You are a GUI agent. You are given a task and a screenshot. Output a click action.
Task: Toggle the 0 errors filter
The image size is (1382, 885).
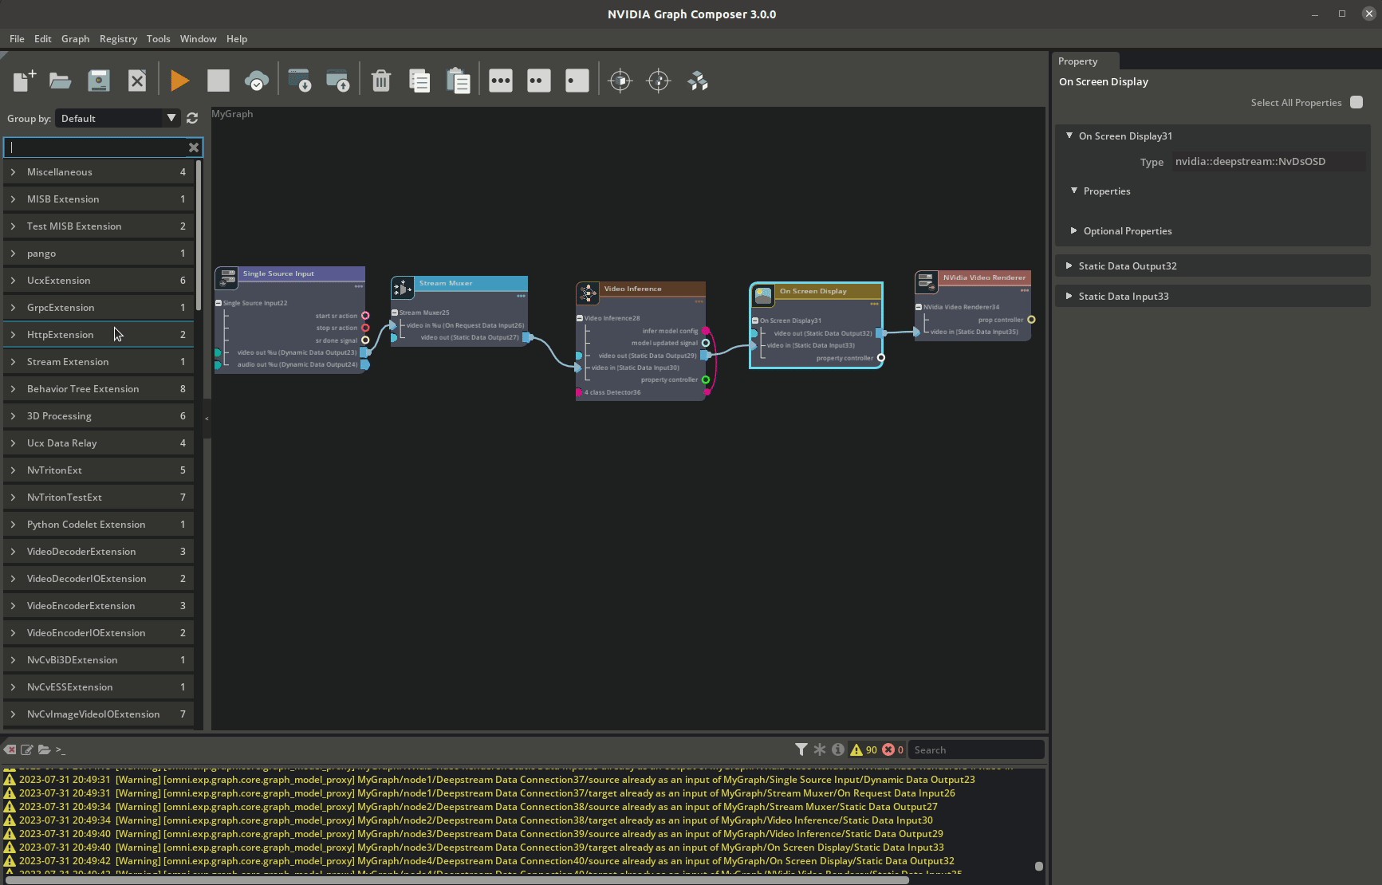point(892,749)
